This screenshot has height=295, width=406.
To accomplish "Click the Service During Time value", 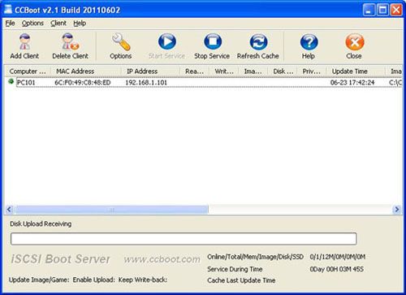I will pos(336,269).
